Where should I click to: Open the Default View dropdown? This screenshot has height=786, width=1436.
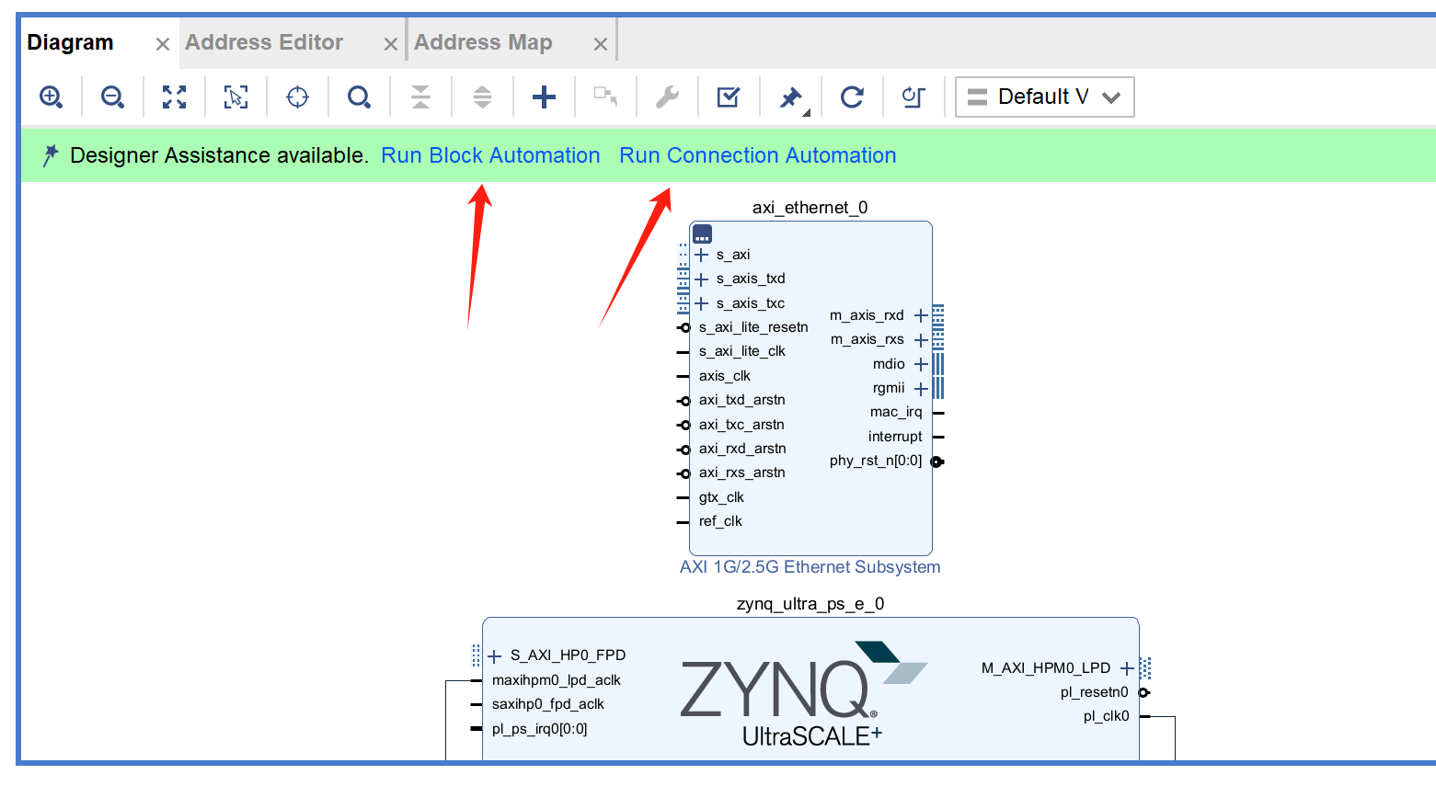pos(1045,97)
